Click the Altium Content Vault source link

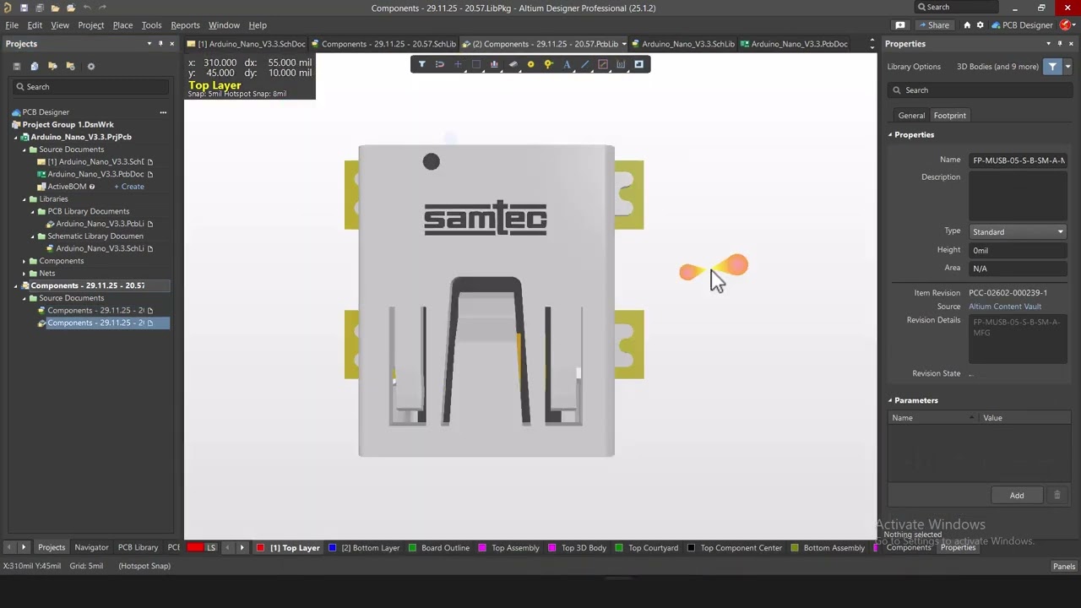click(1005, 307)
